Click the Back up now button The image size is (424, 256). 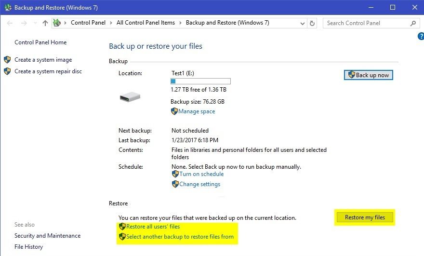coord(368,75)
